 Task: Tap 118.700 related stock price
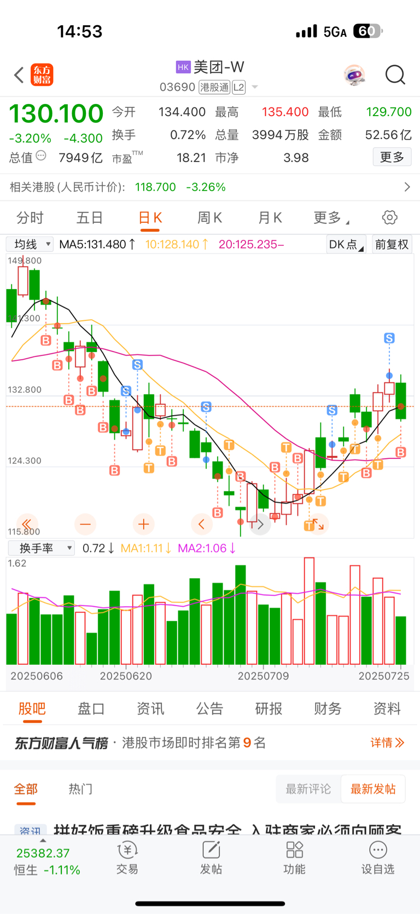click(x=155, y=187)
